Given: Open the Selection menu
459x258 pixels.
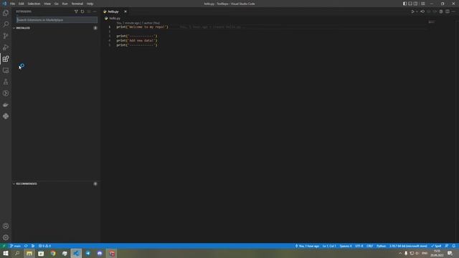Looking at the screenshot, I should click(x=34, y=4).
